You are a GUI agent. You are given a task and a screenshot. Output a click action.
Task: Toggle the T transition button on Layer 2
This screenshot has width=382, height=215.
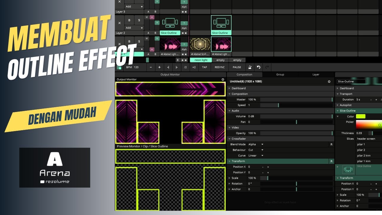tap(184, 23)
